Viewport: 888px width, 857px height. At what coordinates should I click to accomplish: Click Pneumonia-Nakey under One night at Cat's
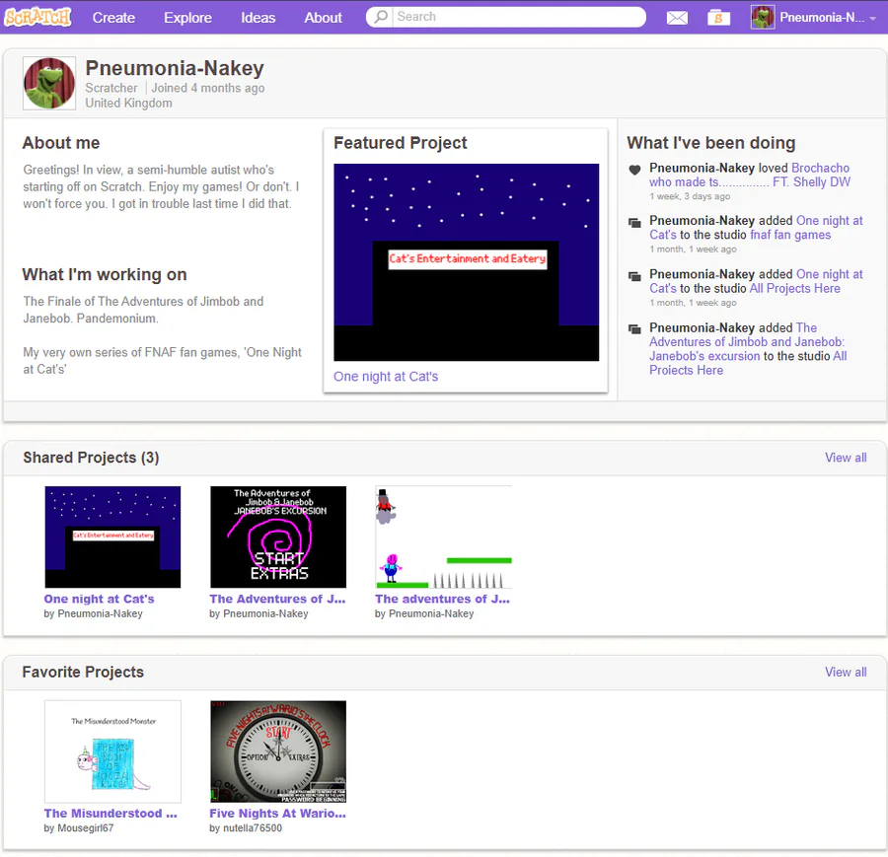[101, 613]
